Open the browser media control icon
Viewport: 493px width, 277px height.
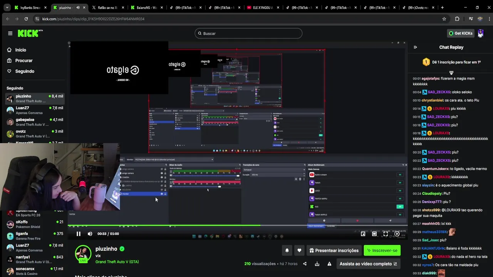[x=471, y=19]
